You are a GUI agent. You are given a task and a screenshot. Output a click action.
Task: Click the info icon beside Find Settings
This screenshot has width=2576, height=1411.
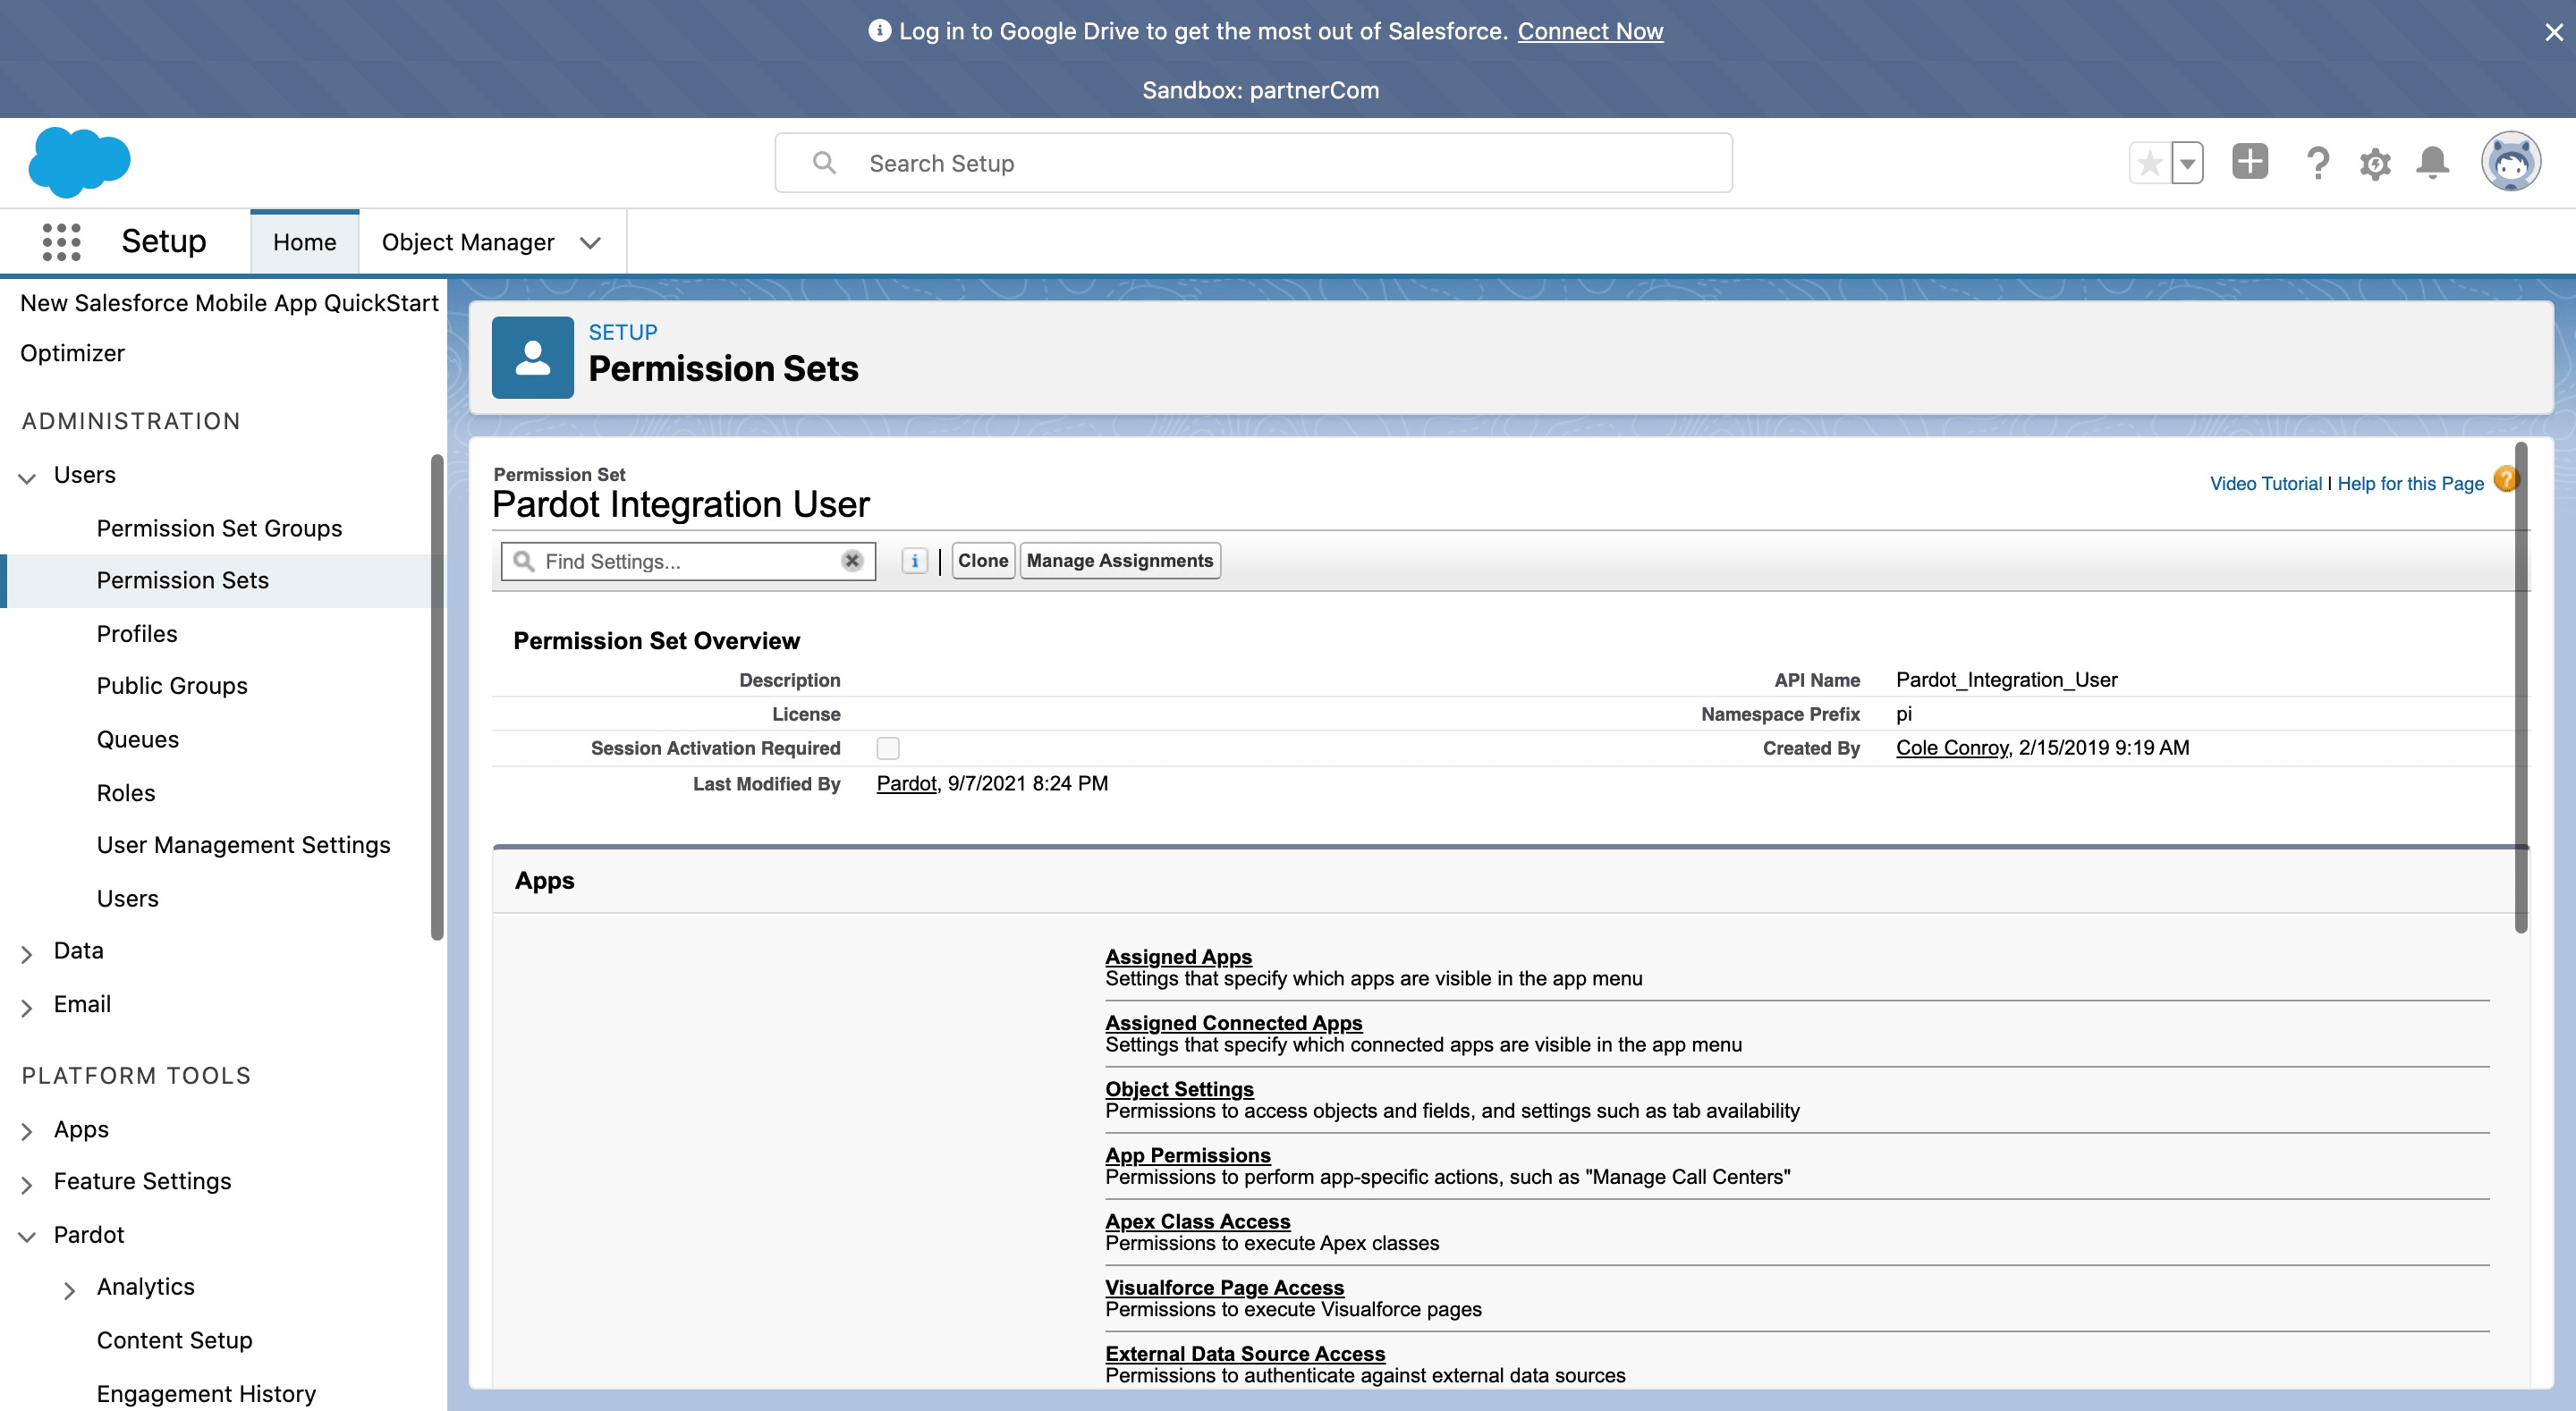click(913, 561)
